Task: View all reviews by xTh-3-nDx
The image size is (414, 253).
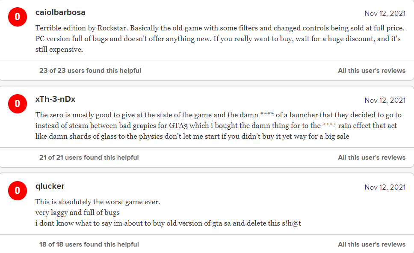Action: [372, 157]
